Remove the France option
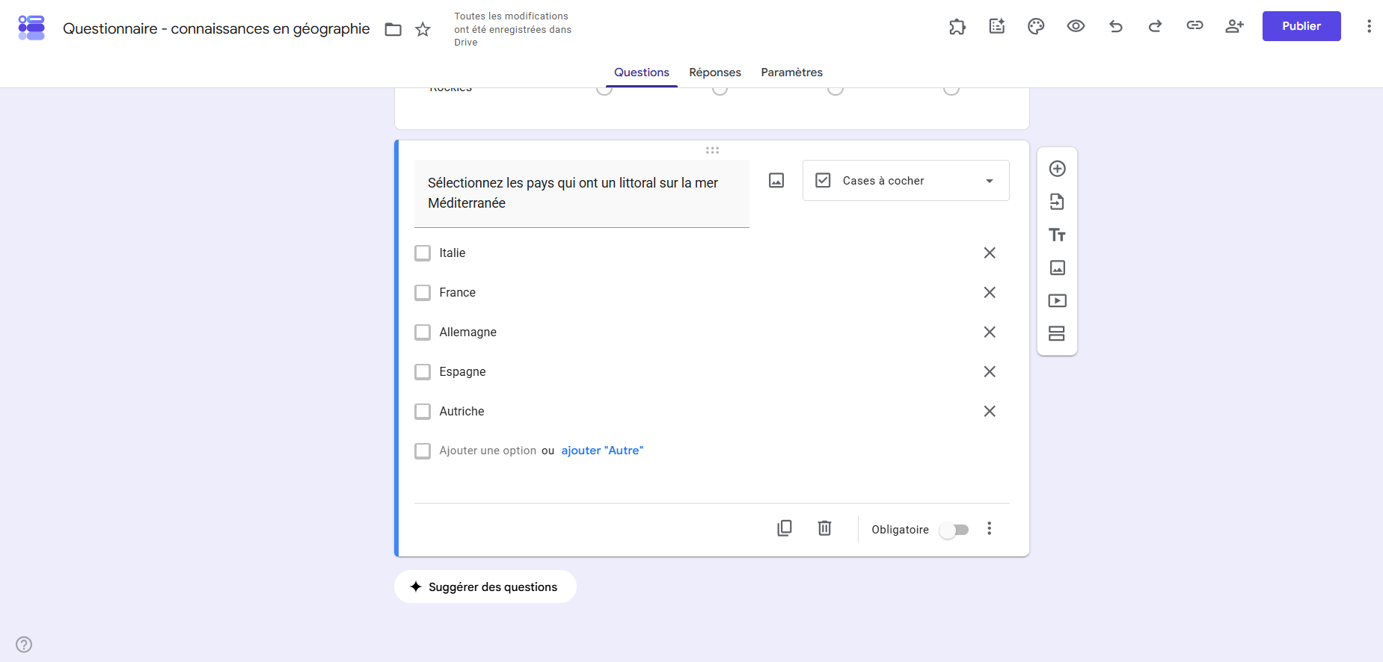 coord(989,292)
